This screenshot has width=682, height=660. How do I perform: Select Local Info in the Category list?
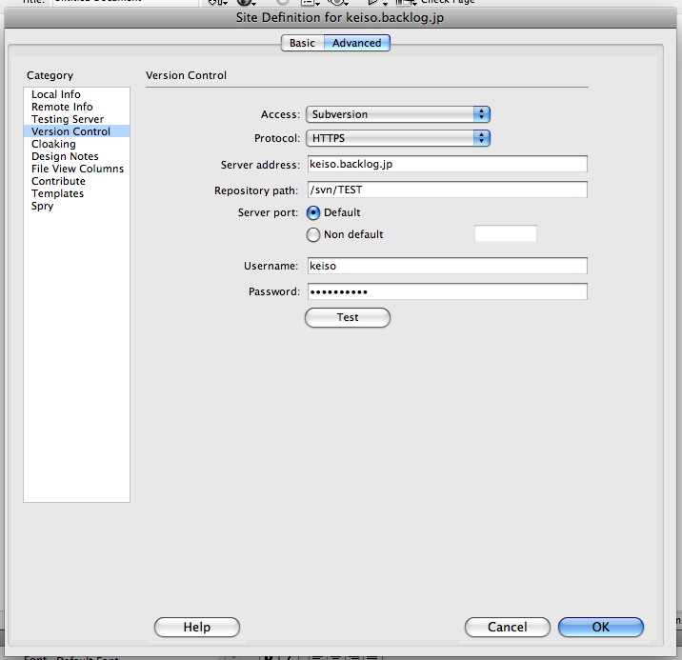(56, 94)
